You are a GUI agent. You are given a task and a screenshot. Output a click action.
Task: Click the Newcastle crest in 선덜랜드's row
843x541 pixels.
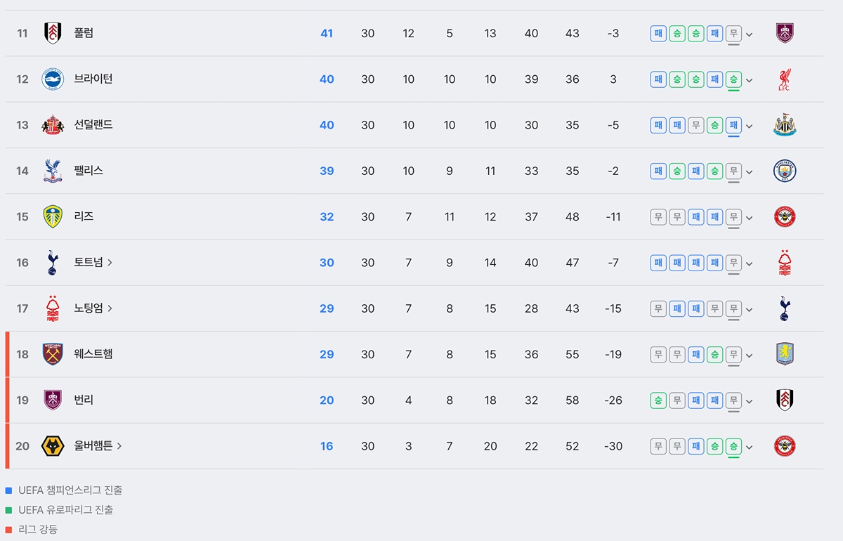[x=785, y=125]
